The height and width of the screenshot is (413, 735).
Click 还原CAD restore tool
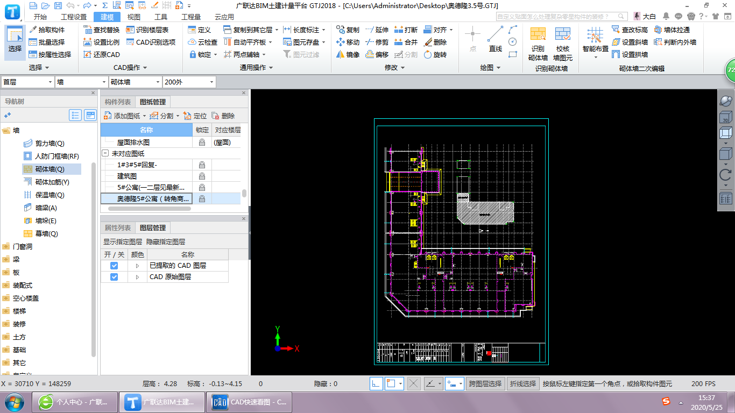102,54
